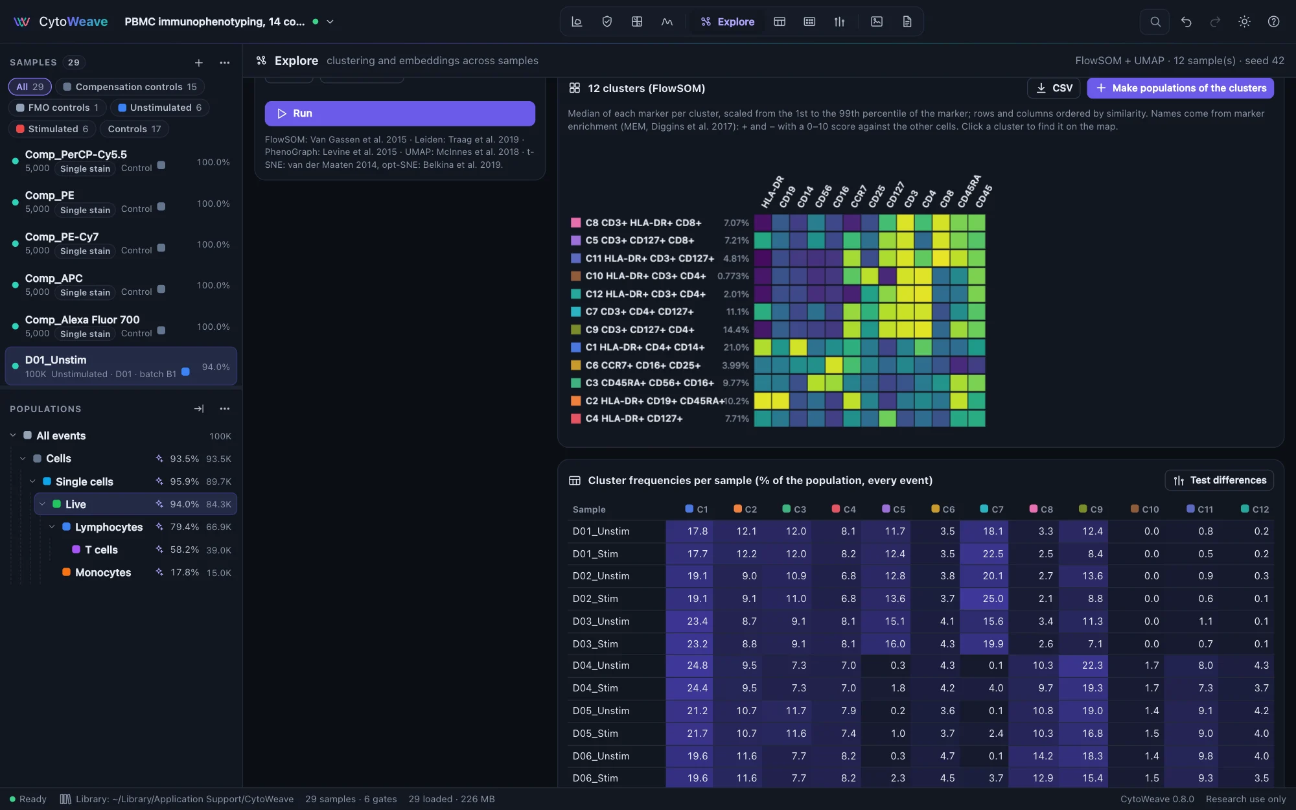Select the Monocytes population
The width and height of the screenshot is (1296, 810).
103,572
